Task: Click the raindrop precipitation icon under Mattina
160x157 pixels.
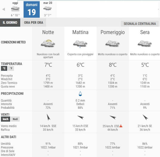Action: [x=80, y=94]
